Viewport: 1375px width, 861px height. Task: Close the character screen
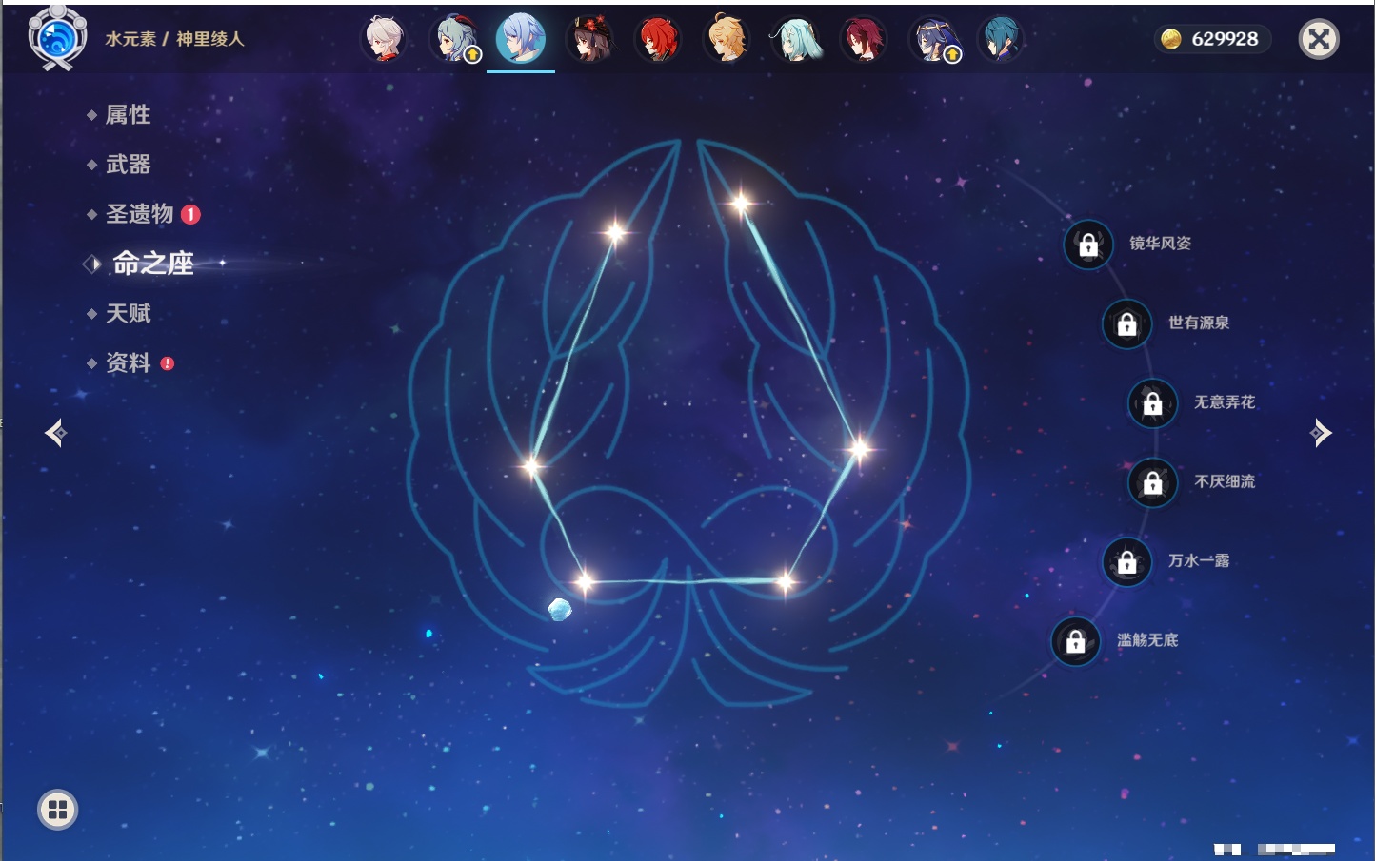[x=1319, y=39]
